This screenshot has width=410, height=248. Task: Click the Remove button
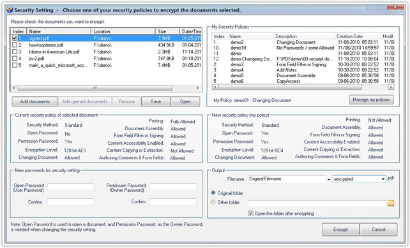click(x=126, y=101)
